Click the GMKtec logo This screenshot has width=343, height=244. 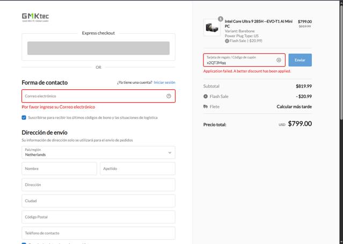(x=35, y=17)
